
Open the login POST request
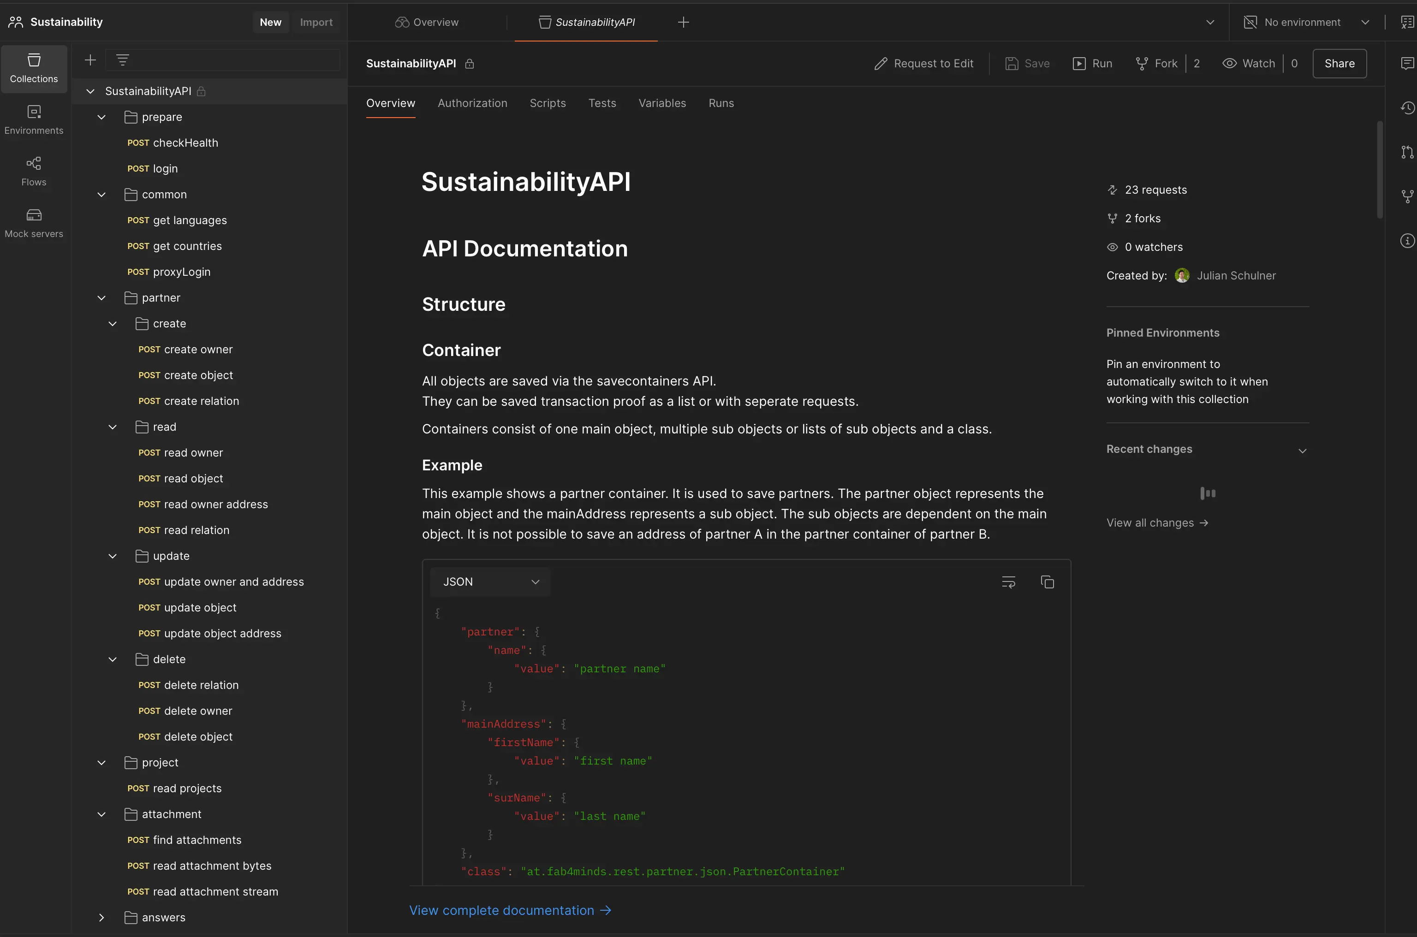pos(152,169)
